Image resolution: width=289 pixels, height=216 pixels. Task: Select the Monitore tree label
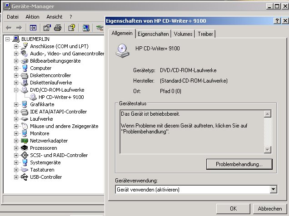pyautogui.click(x=40, y=133)
